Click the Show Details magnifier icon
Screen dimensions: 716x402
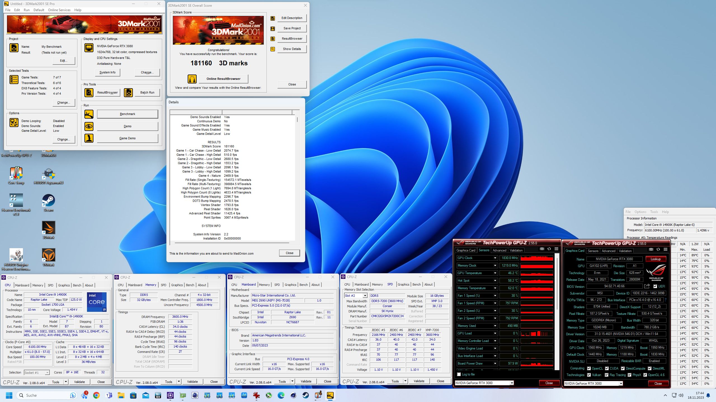tap(273, 49)
